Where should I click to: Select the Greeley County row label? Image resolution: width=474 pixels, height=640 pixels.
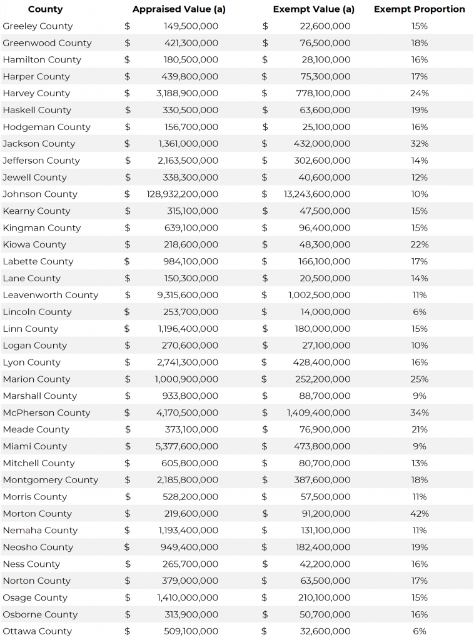point(38,26)
